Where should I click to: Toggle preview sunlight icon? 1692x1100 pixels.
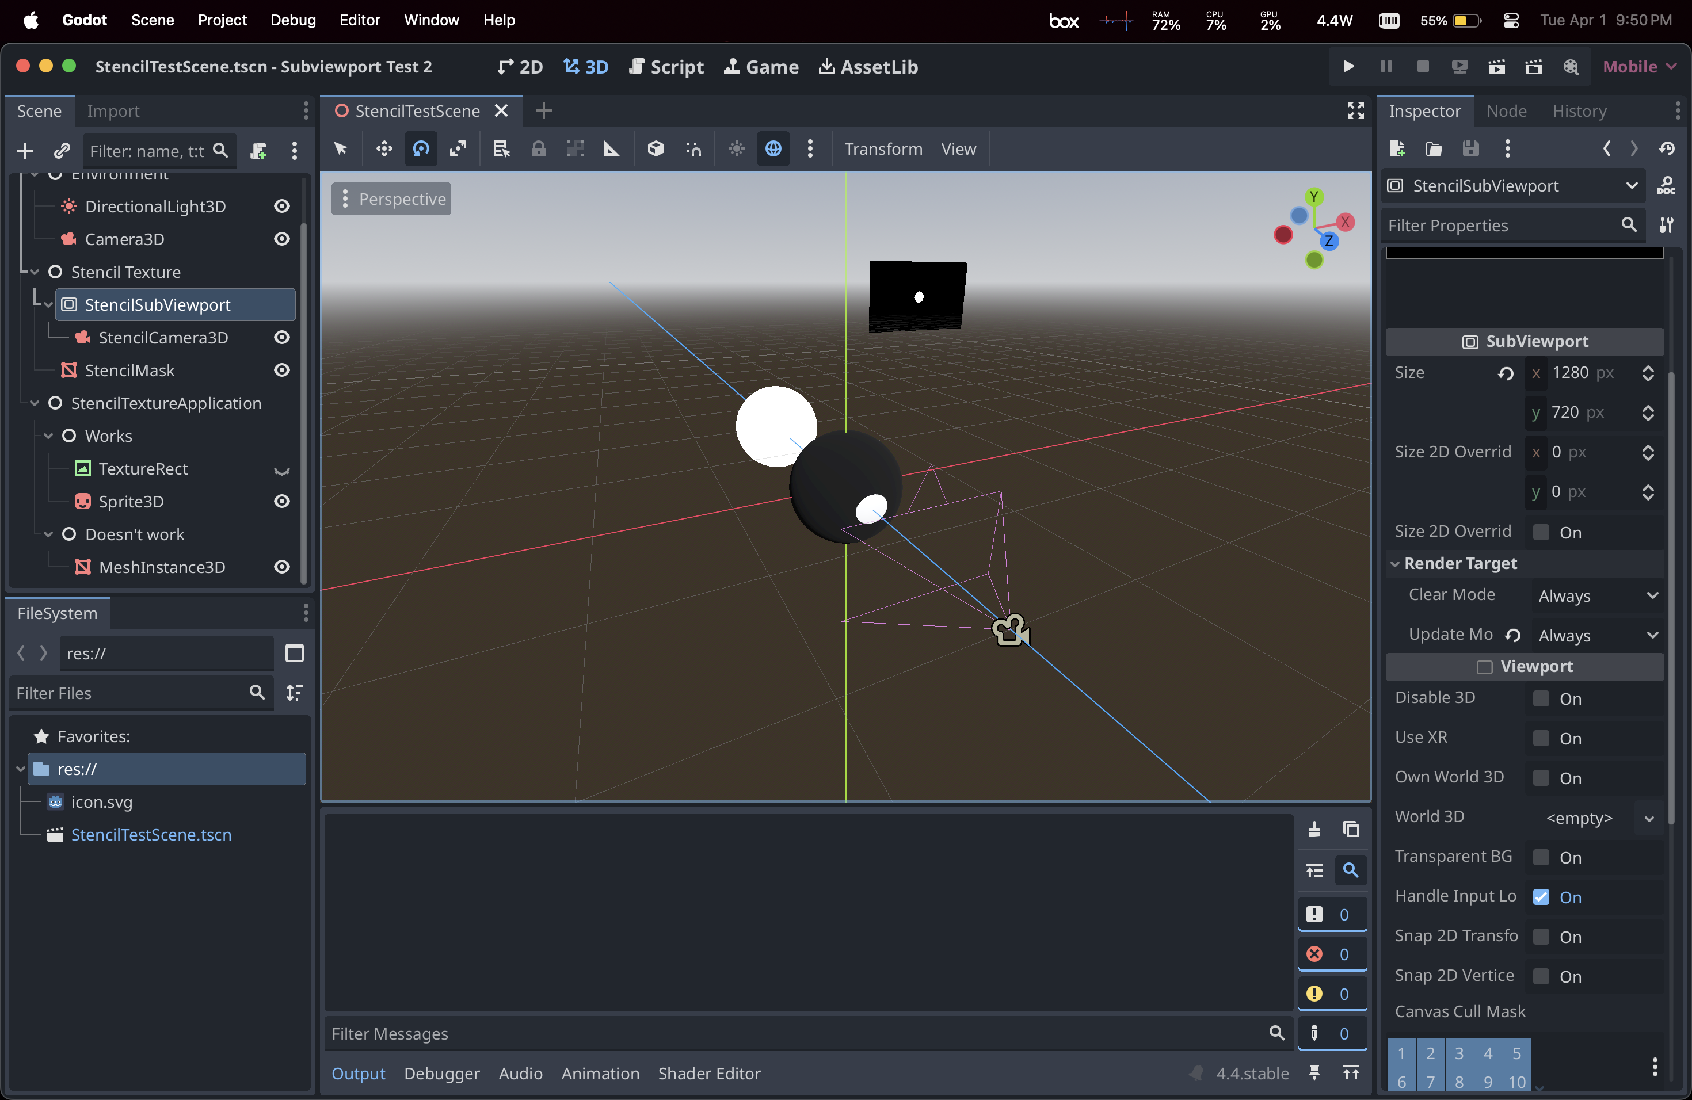(x=737, y=148)
